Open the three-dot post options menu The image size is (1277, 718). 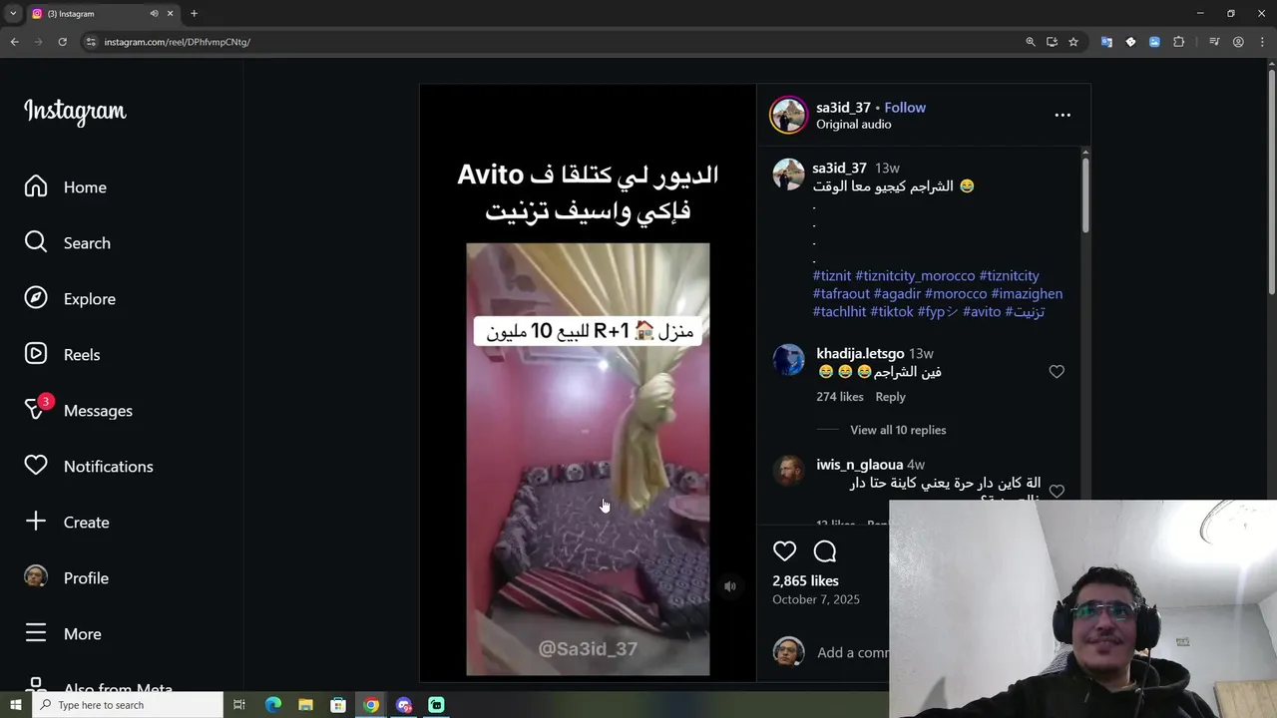[x=1063, y=115]
